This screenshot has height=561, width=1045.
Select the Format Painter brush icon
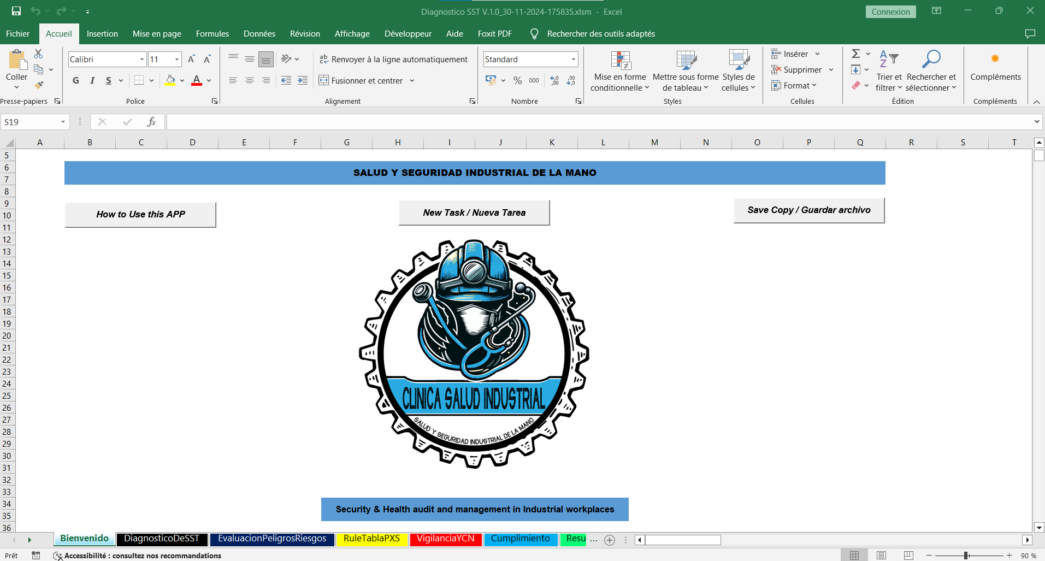(x=38, y=85)
